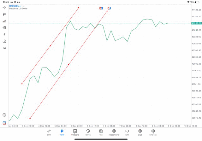Tap the magnifier chart icon at bottom-left
202x141 pixels.
click(4, 115)
